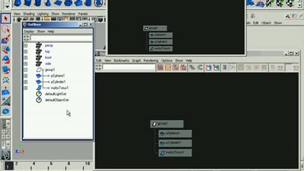The width and height of the screenshot is (304, 171).
Task: Open the viewport Shading menu
Action: (28, 14)
